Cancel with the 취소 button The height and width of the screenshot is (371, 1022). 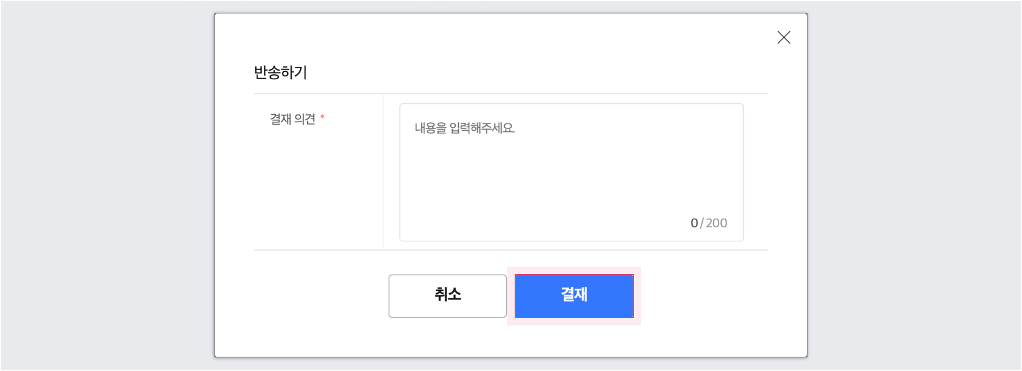click(447, 295)
